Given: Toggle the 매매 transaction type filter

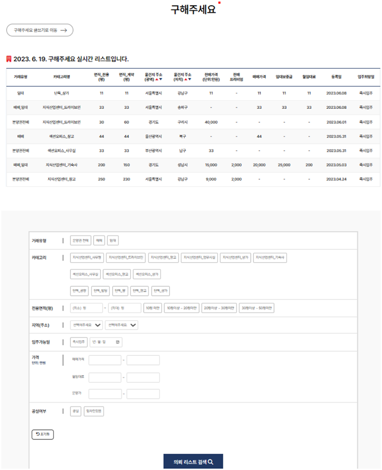Looking at the screenshot, I should coord(99,241).
